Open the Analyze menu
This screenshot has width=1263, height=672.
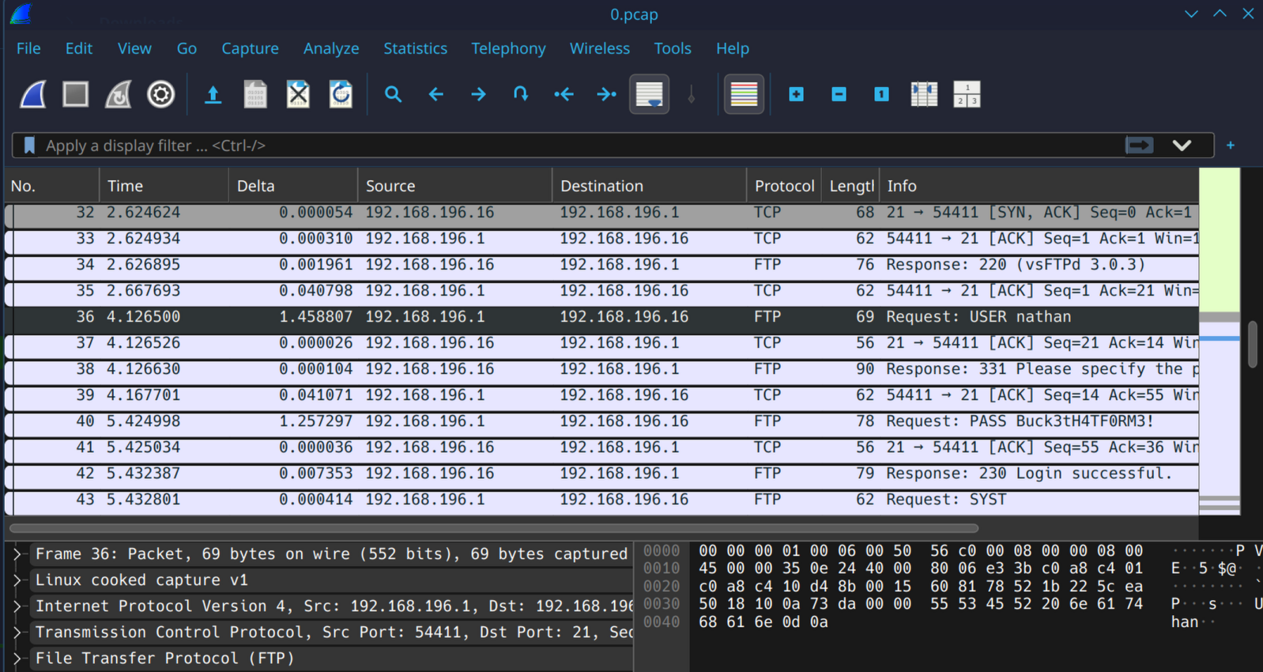click(x=331, y=48)
